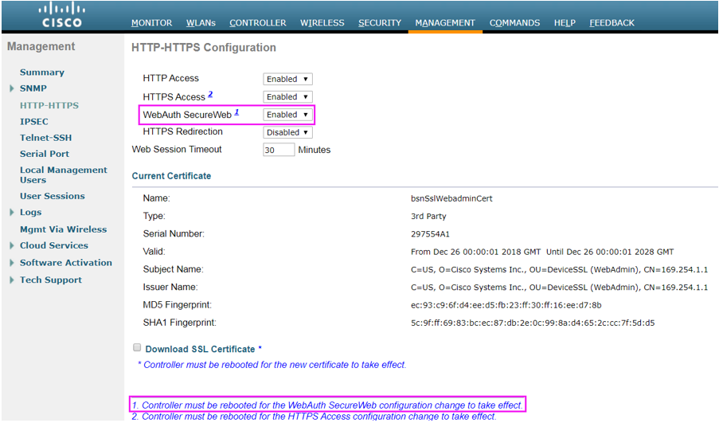Open the HELP menu

[565, 23]
